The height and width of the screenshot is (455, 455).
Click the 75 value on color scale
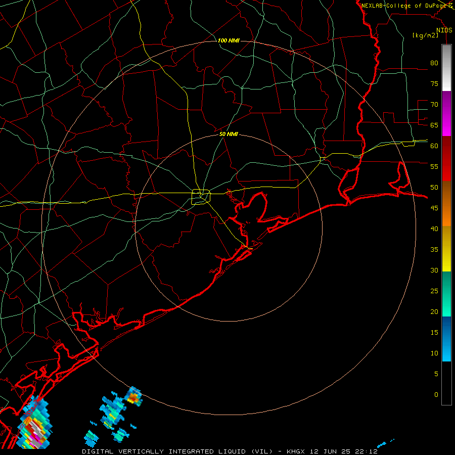coord(434,83)
